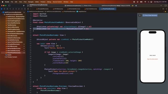Select the active PhotoPickerBootcamp tab

(108, 9)
